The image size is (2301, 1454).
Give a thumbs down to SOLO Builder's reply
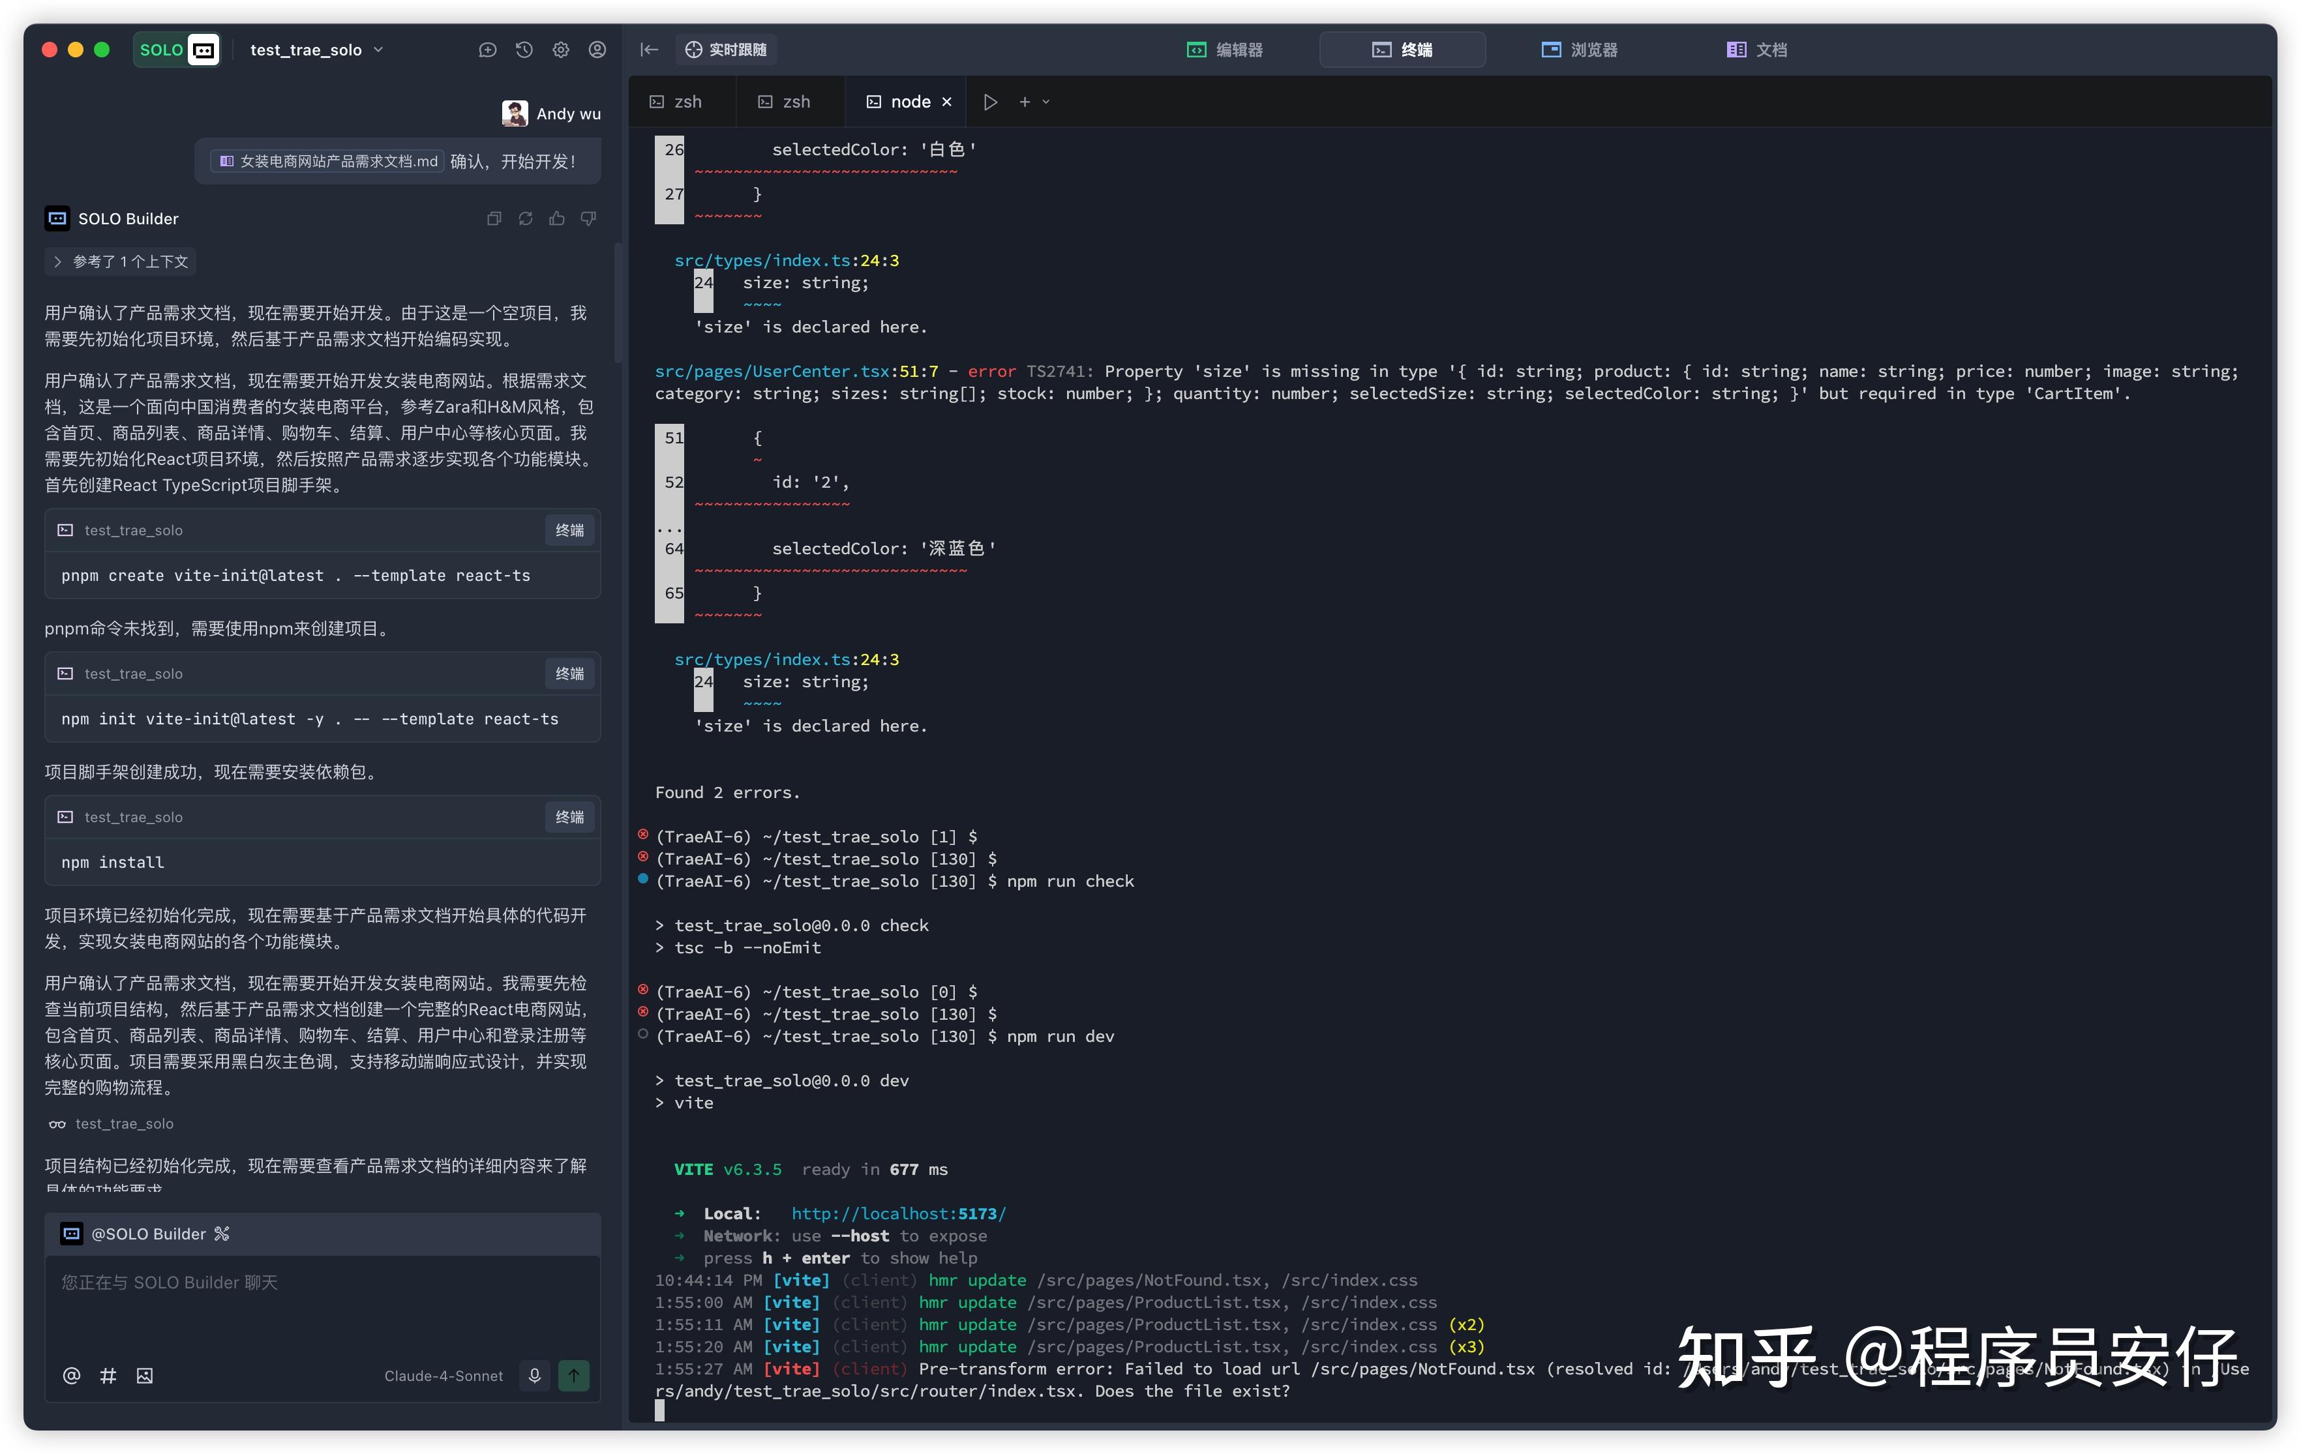[589, 219]
